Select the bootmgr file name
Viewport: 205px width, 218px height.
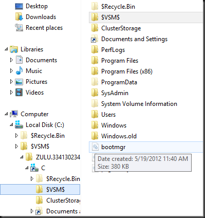(x=114, y=147)
